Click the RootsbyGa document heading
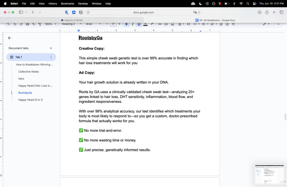This screenshot has height=187, width=287. click(91, 38)
